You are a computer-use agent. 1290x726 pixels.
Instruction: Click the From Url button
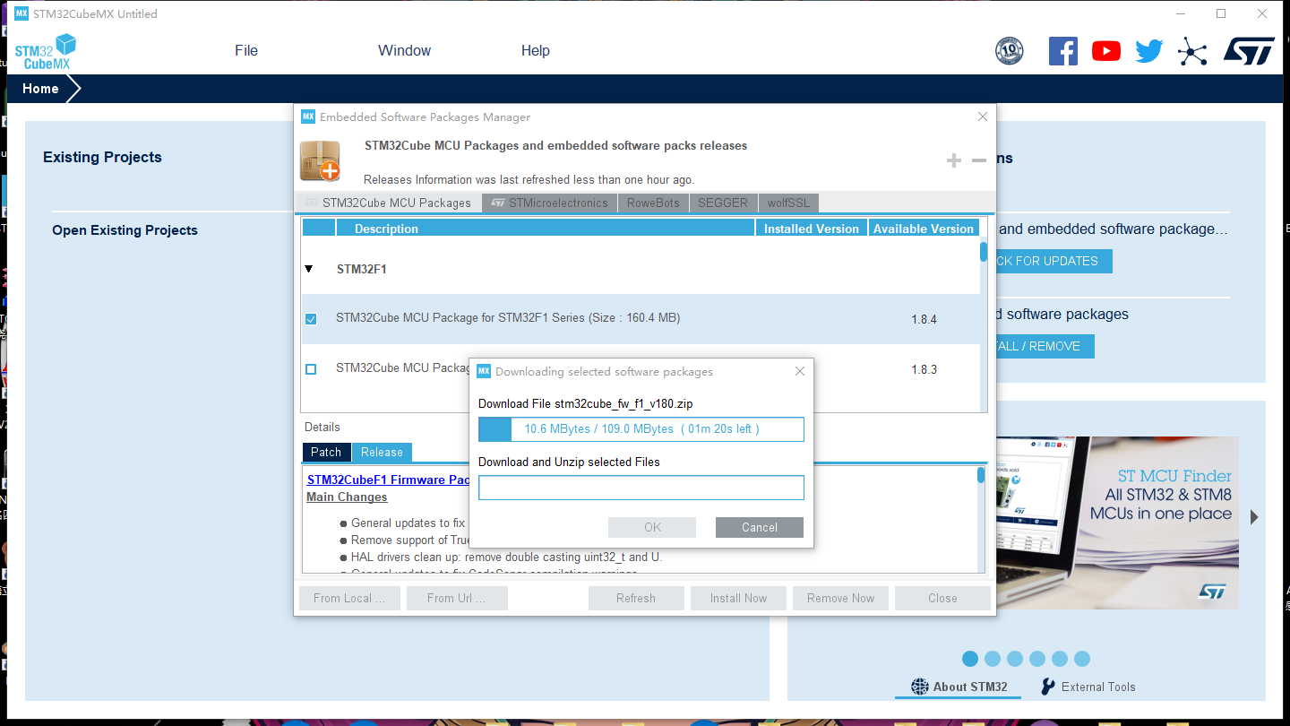[x=457, y=598]
